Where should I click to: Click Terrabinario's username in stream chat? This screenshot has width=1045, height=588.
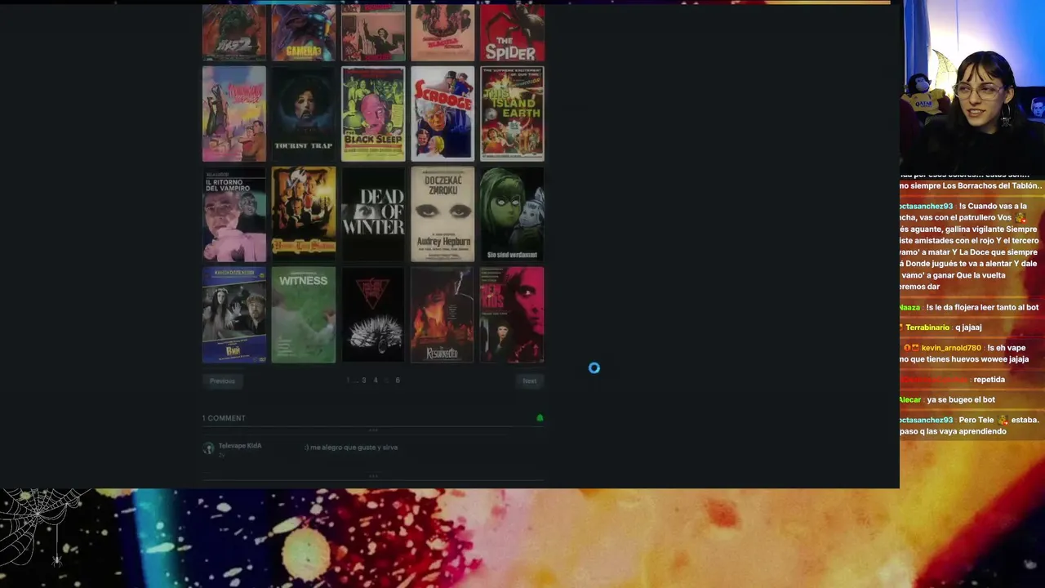pos(927,327)
